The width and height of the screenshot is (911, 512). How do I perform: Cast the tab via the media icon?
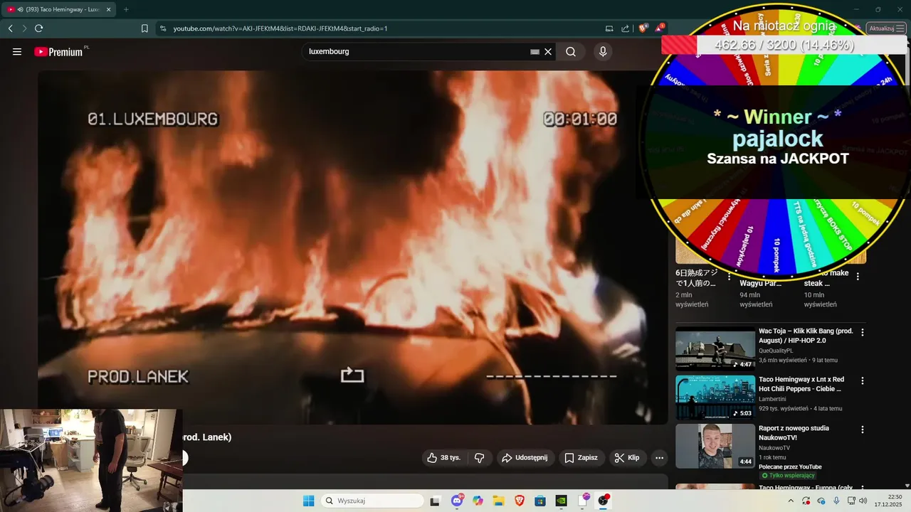click(x=609, y=28)
